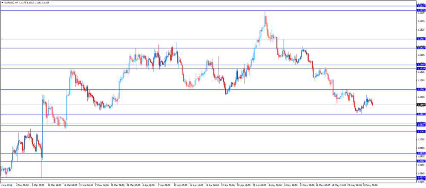Click the 23 Mar 16:00 time axis label
Image resolution: width=426 pixels, height=188 pixels.
click(102, 185)
